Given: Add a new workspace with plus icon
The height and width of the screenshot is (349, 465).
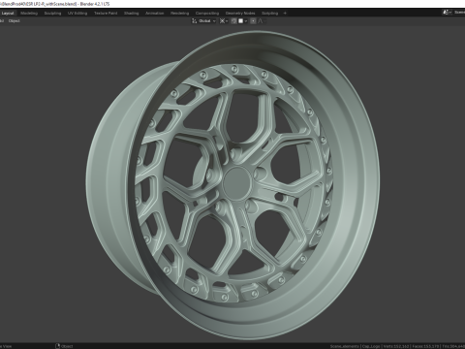Looking at the screenshot, I should (285, 14).
